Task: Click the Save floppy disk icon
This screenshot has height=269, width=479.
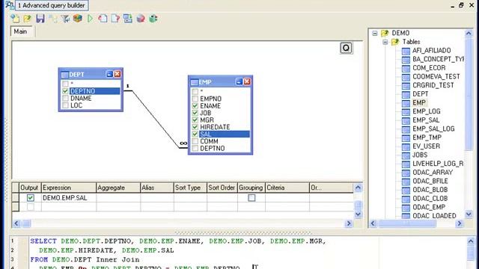Action: tap(40, 19)
